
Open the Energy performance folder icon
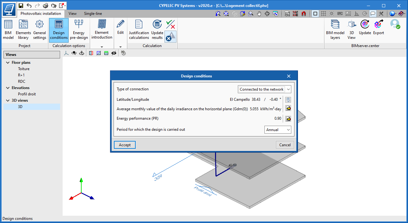tap(288, 119)
